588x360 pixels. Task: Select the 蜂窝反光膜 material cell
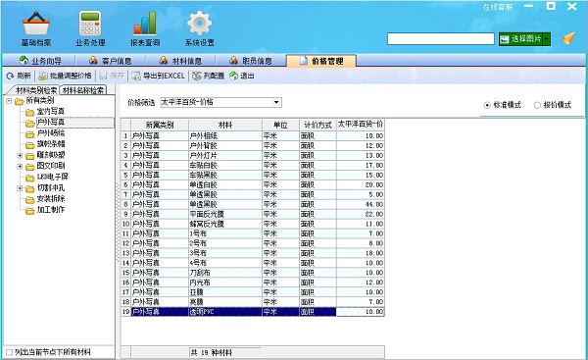225,224
